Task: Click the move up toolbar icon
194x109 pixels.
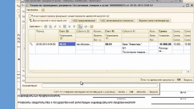Action: pyautogui.click(x=69, y=26)
